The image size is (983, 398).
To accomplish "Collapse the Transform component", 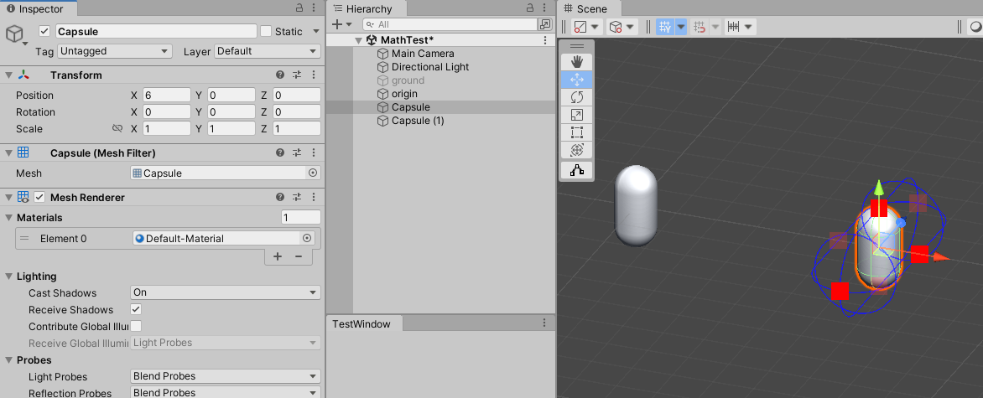I will point(8,75).
